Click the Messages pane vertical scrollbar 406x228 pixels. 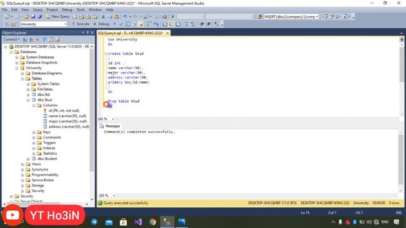pyautogui.click(x=401, y=160)
